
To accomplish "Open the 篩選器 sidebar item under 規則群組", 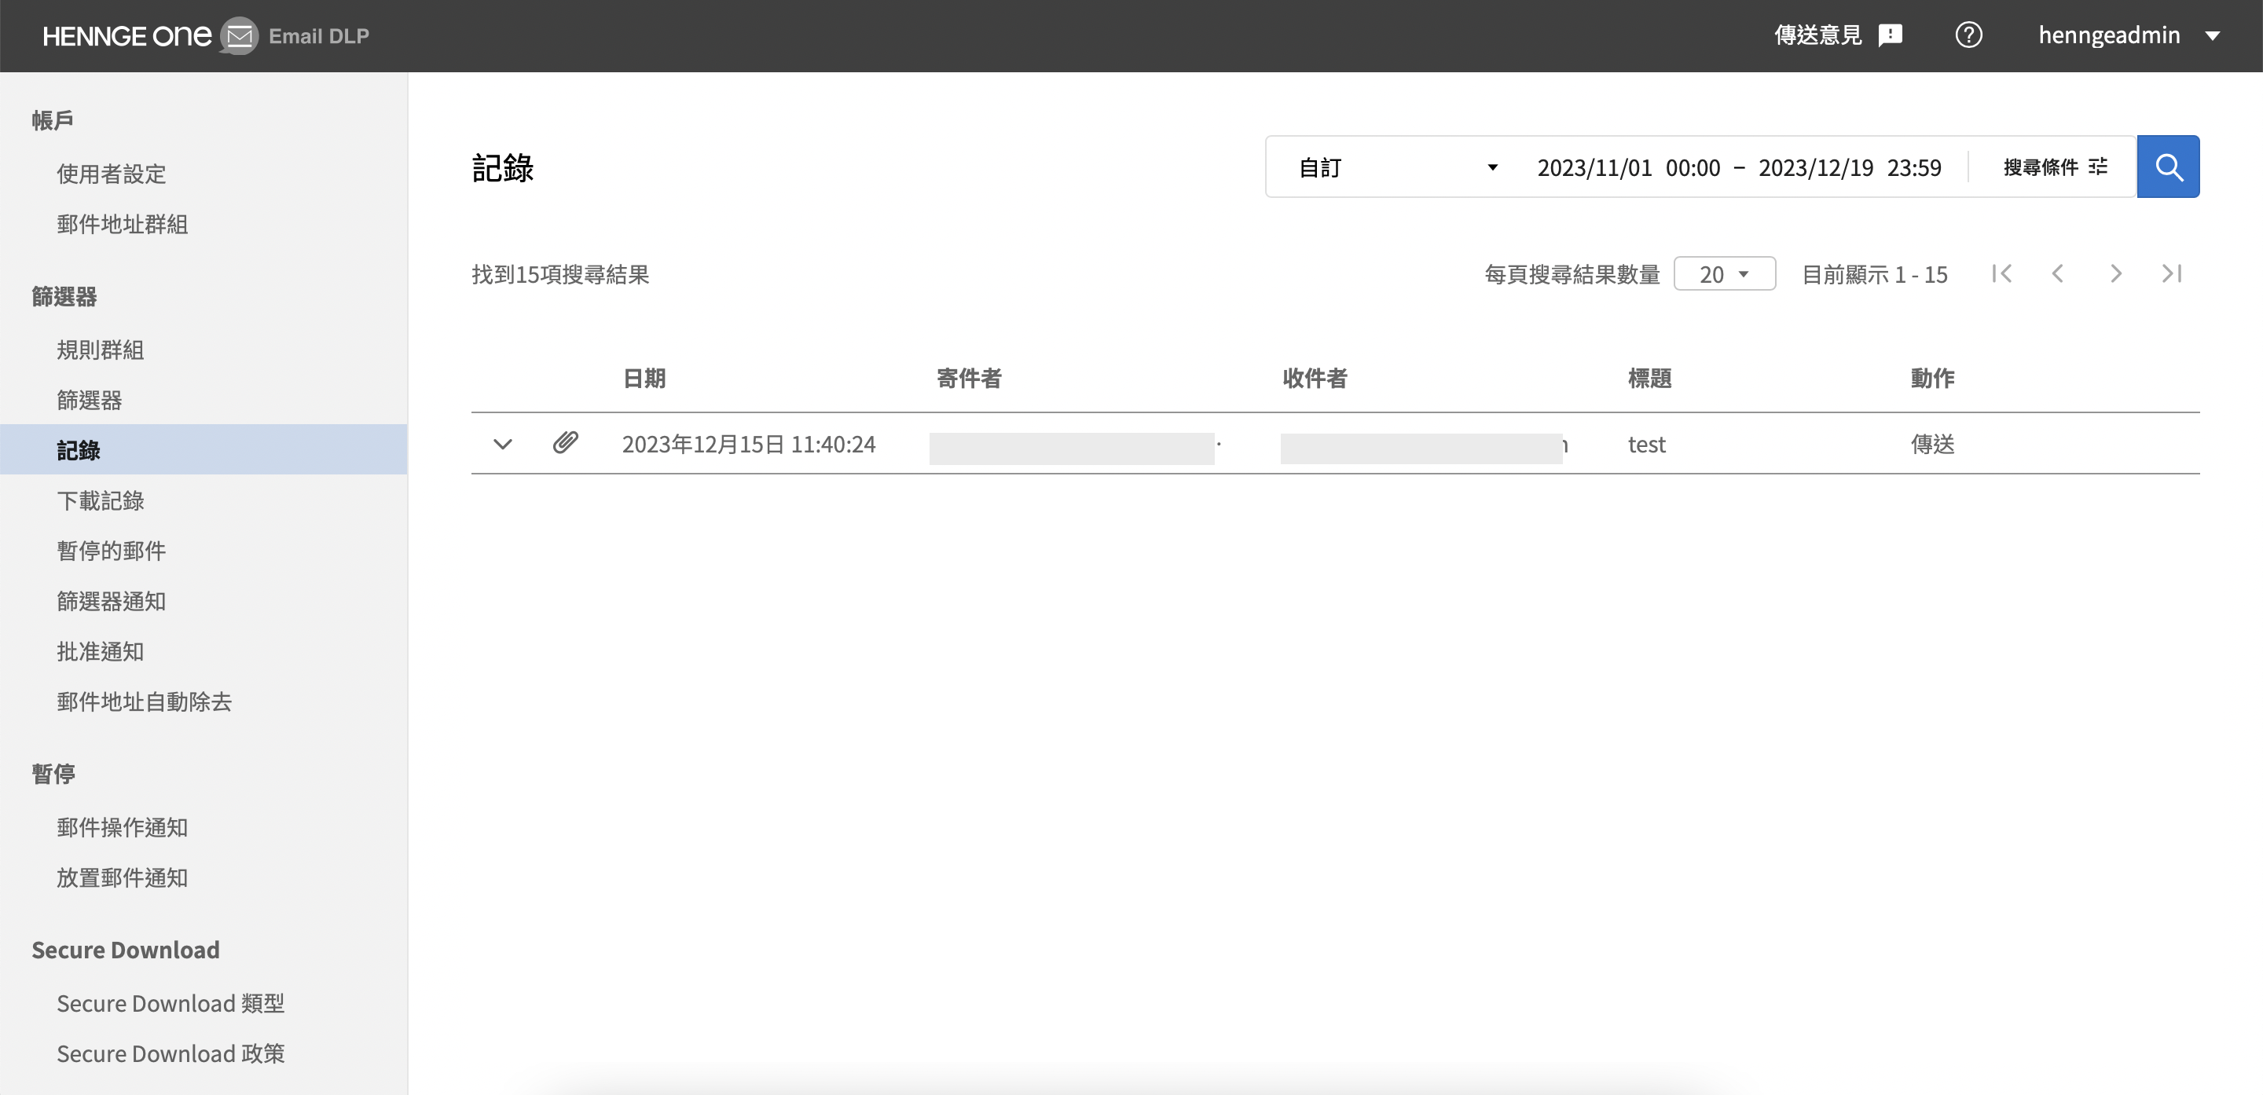I will 90,400.
